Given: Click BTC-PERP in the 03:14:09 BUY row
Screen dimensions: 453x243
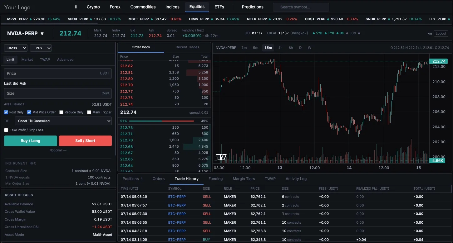Looking at the screenshot, I should (x=177, y=240).
